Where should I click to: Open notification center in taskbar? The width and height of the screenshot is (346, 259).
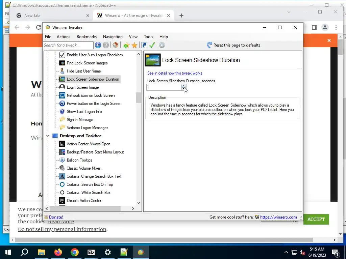point(335,253)
